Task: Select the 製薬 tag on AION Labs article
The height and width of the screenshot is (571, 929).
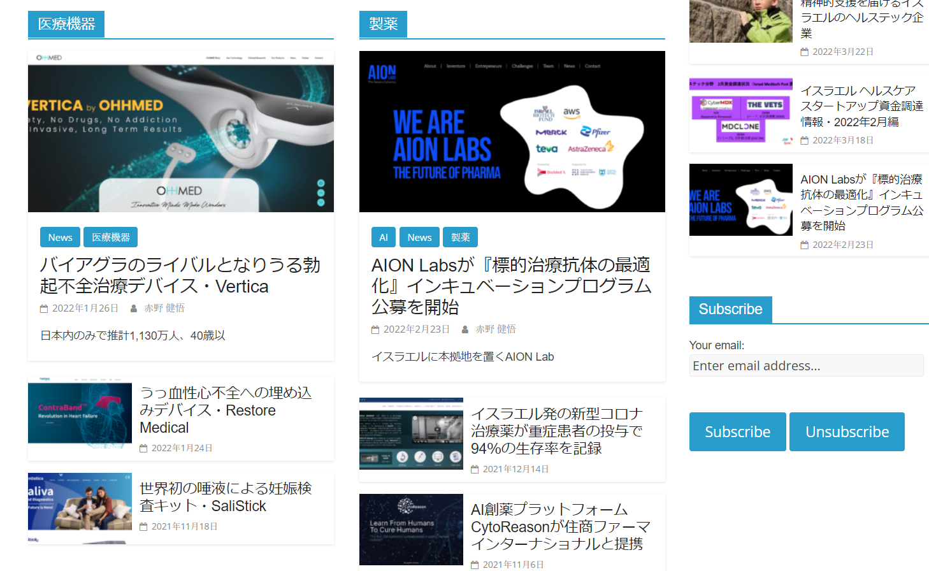Action: (461, 237)
